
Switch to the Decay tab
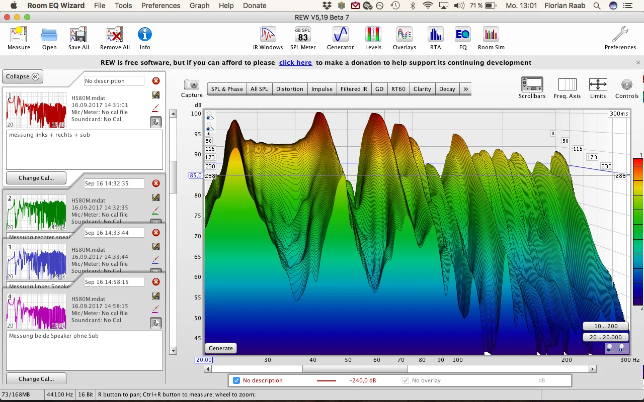(x=447, y=89)
